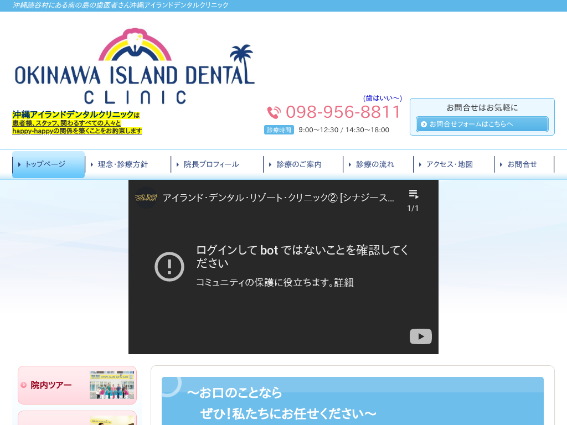The width and height of the screenshot is (567, 425).
Task: Click the top blue bar tagline text
Action: [x=120, y=5]
